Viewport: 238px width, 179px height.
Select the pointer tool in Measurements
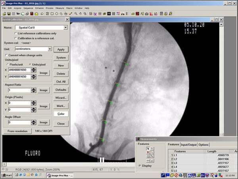pyautogui.click(x=148, y=148)
